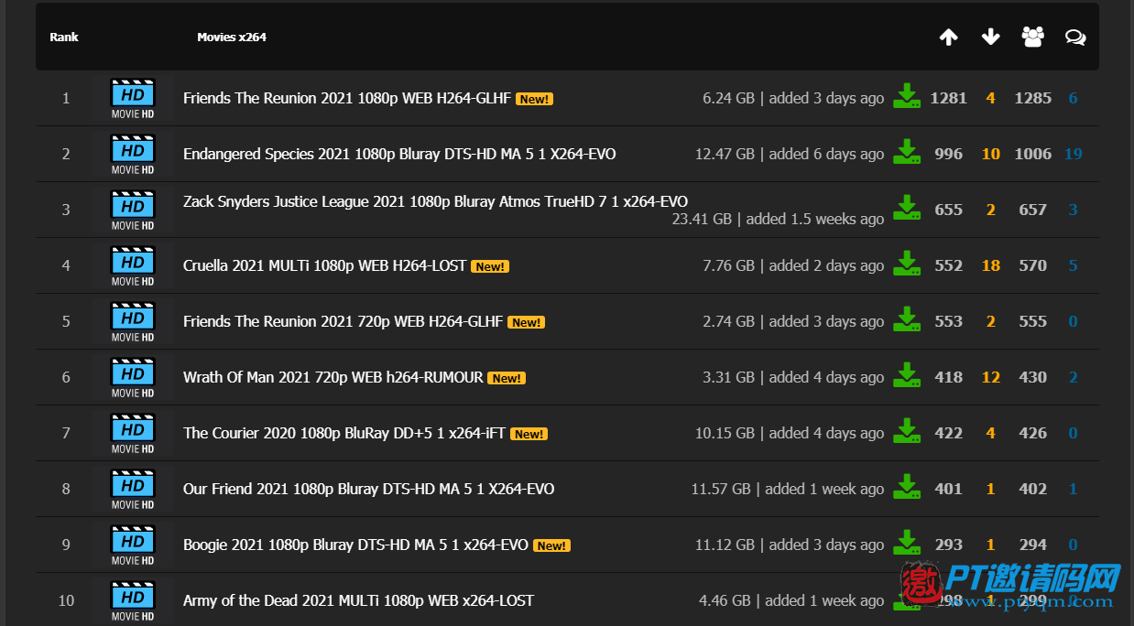Click the 'Rank' column header

coord(64,38)
